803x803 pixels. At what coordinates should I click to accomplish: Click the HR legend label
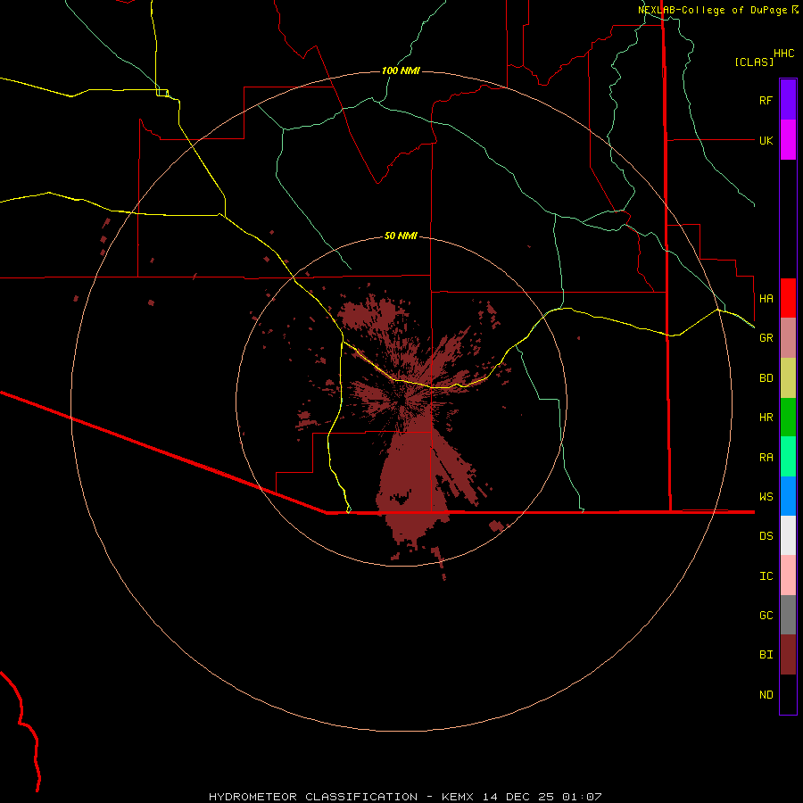766,418
